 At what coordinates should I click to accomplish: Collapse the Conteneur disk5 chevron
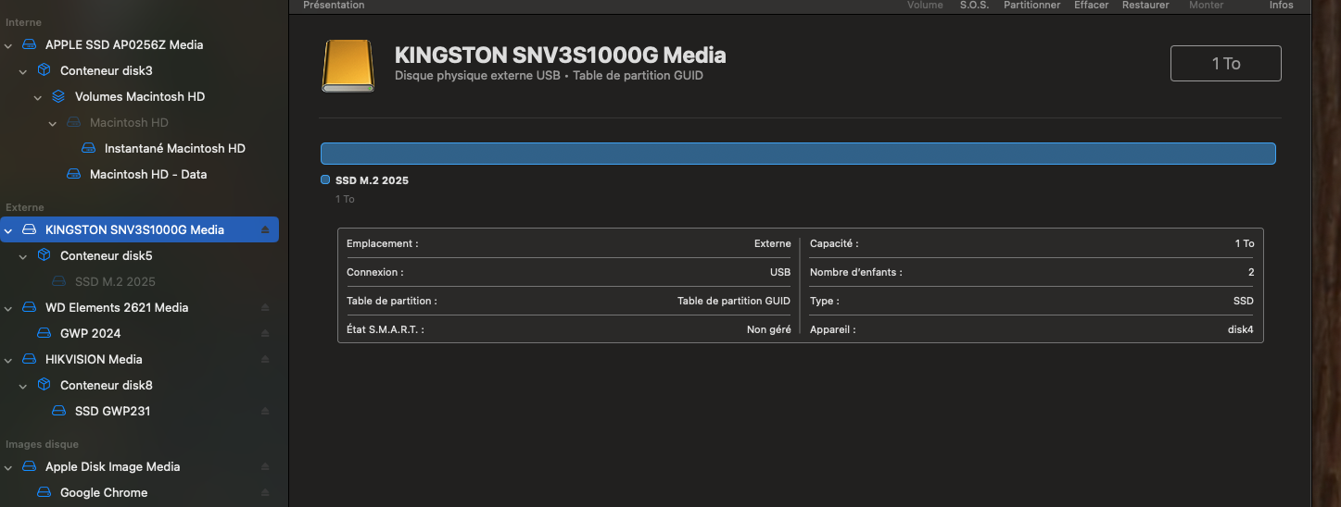click(23, 255)
